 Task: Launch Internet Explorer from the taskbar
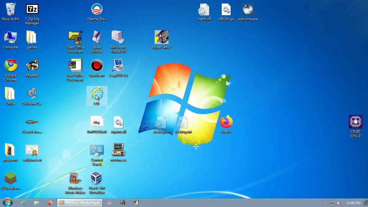(23, 203)
